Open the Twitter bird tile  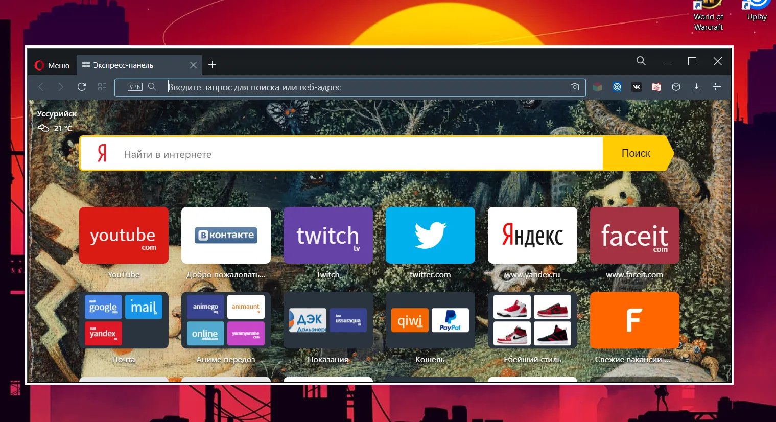coord(430,236)
